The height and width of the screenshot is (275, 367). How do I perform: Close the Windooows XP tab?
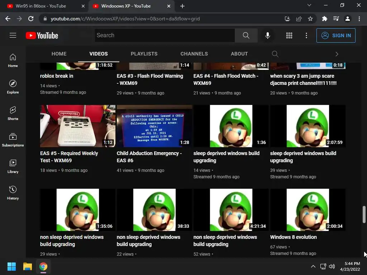pyautogui.click(x=169, y=6)
